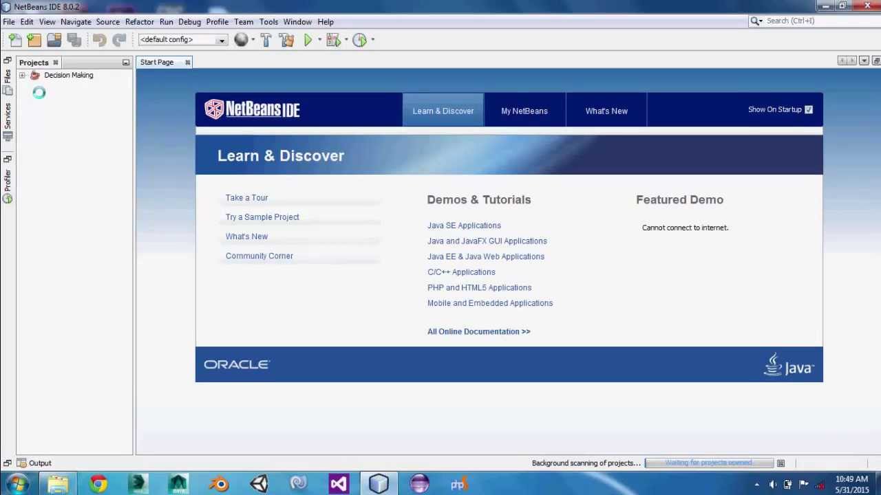Click the volume speaker tray icon

773,485
